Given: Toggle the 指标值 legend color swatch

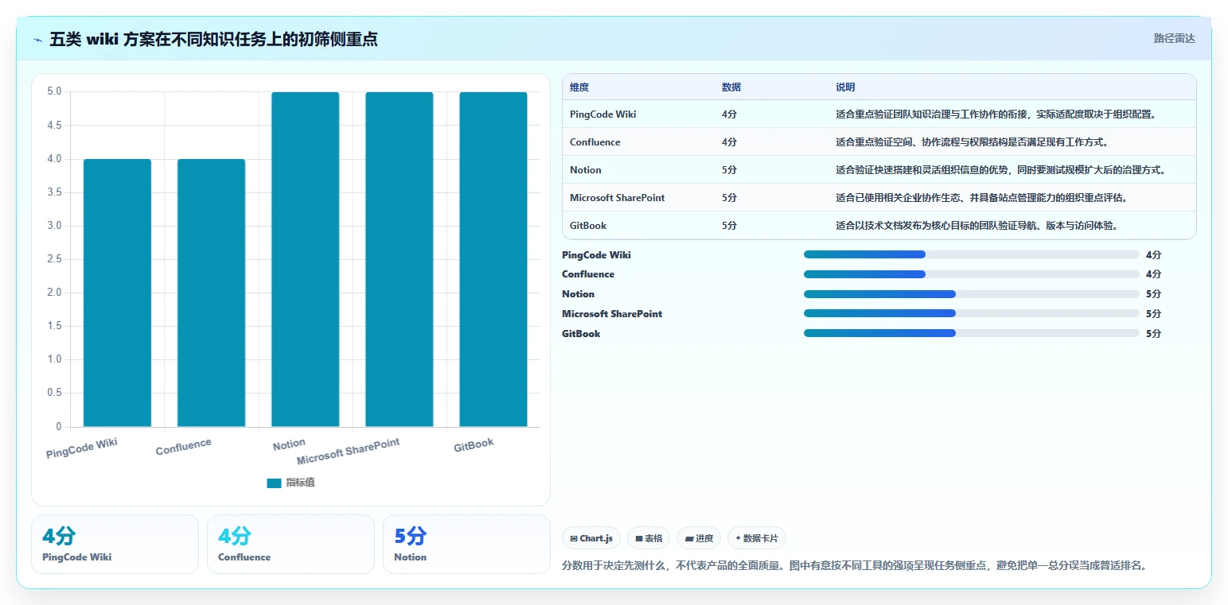Looking at the screenshot, I should [274, 483].
